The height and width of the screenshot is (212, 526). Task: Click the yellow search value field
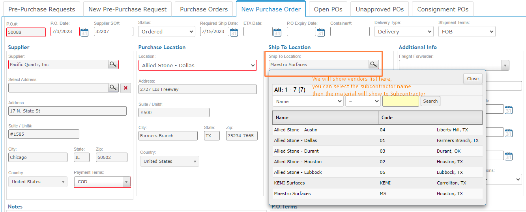click(401, 101)
